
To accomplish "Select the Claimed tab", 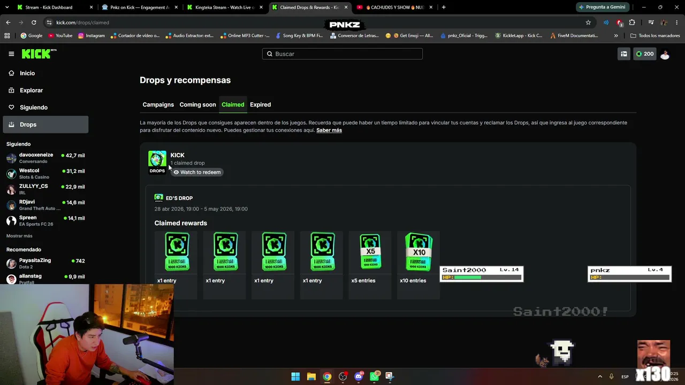I will pyautogui.click(x=233, y=105).
